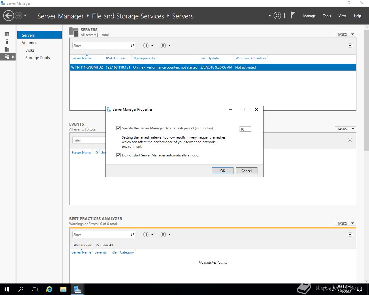Select Disks in the navigation pane
This screenshot has height=295, width=369.
coord(30,50)
